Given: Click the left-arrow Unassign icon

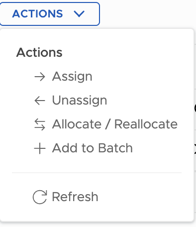Looking at the screenshot, I should click(40, 101).
